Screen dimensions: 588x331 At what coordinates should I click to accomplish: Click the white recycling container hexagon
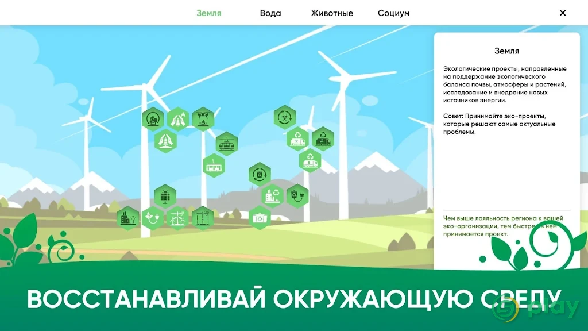260,218
